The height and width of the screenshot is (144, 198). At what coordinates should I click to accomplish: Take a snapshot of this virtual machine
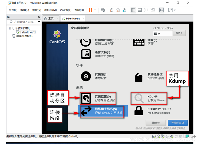[x=111, y=10]
